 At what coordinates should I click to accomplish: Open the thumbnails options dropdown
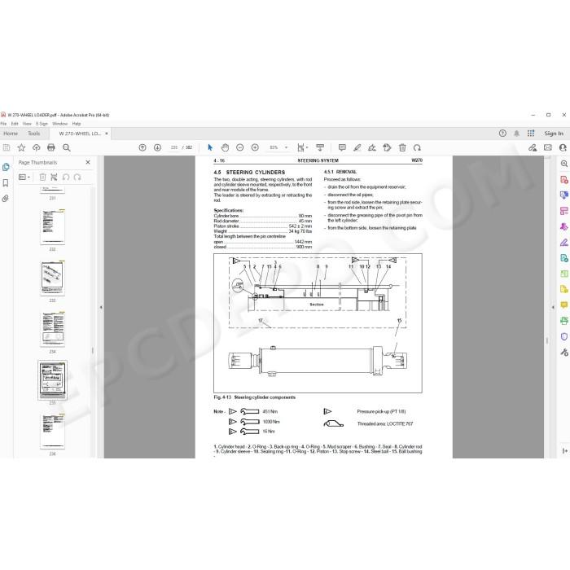pos(24,177)
